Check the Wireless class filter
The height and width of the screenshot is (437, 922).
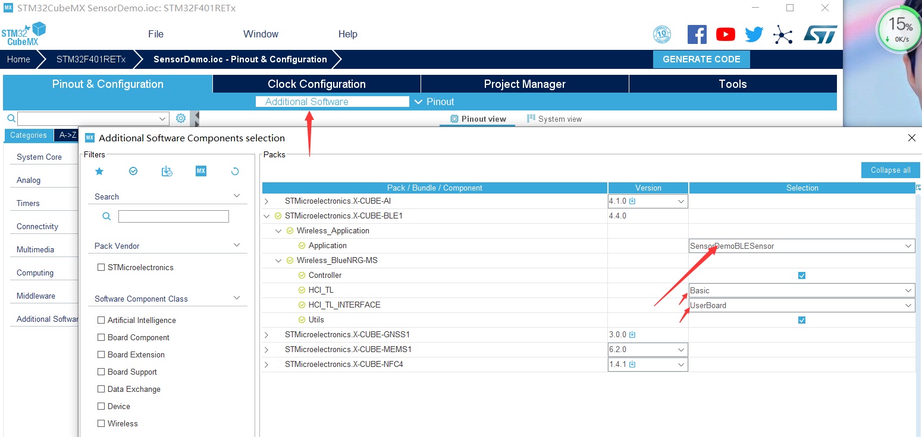click(x=101, y=423)
